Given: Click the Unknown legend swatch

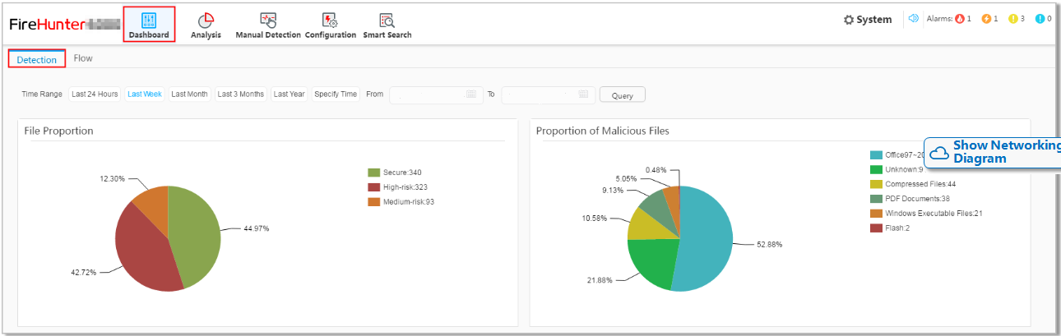Looking at the screenshot, I should (876, 169).
